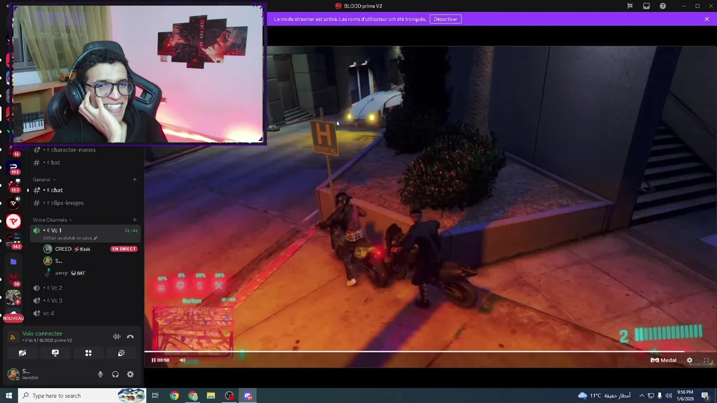Click the Windows taskbar search box
Image resolution: width=717 pixels, height=403 pixels.
[x=82, y=396]
